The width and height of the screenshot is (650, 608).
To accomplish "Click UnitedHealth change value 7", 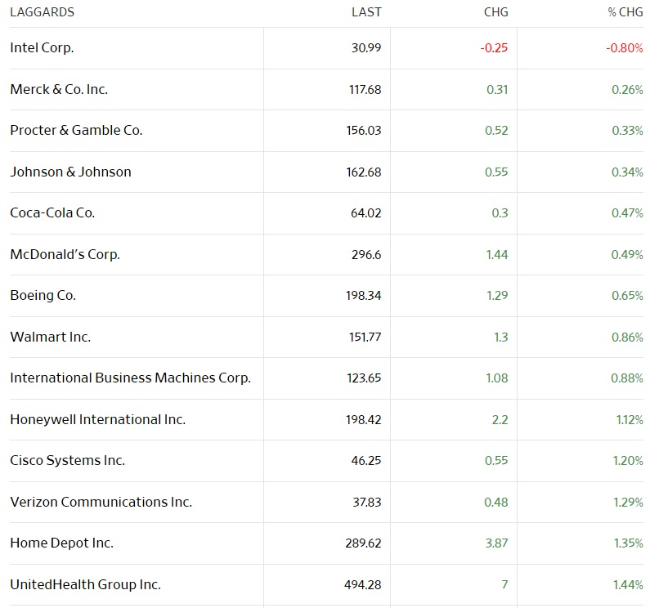I will pyautogui.click(x=505, y=584).
